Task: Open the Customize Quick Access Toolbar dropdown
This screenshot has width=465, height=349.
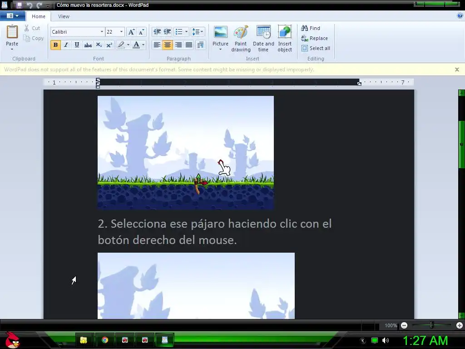Action: (48, 5)
